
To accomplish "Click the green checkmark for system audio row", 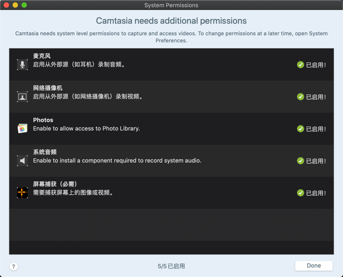I will (300, 161).
